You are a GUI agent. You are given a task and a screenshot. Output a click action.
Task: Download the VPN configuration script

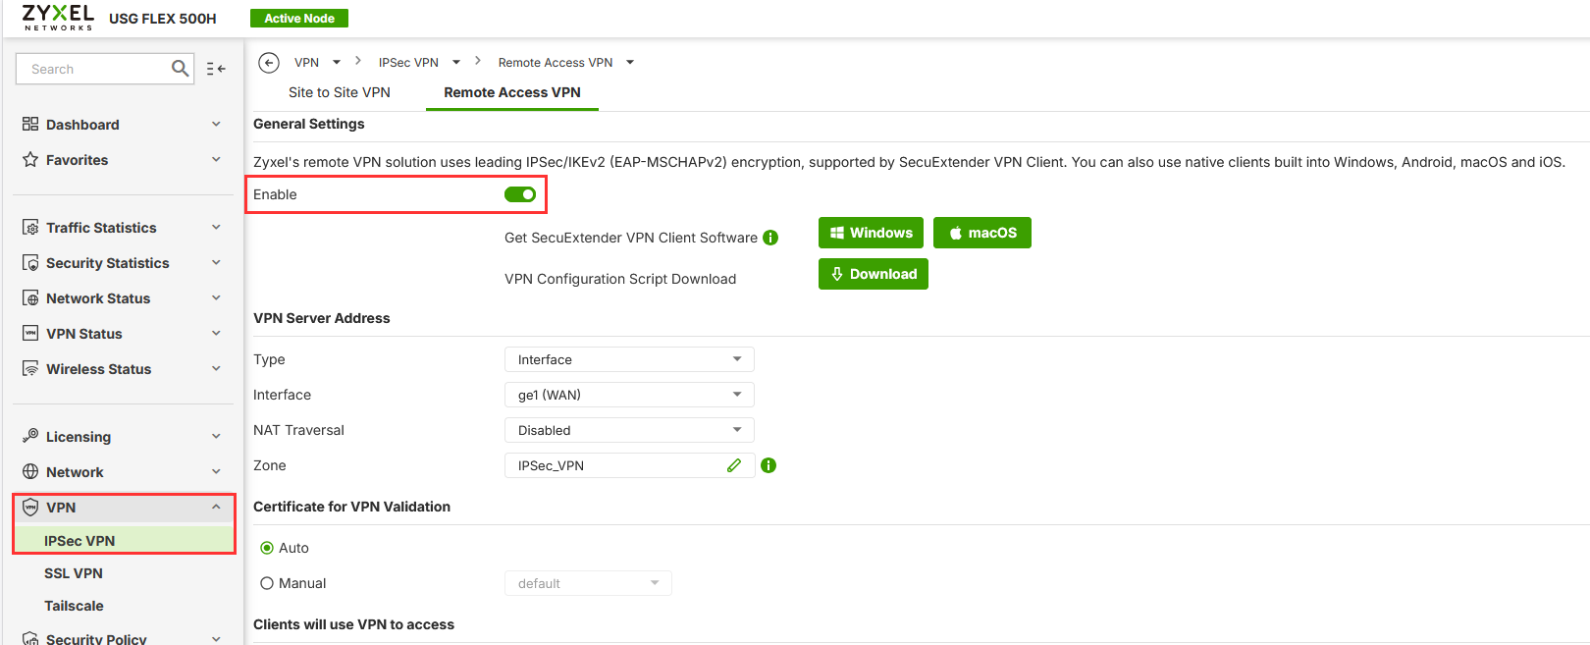point(873,274)
